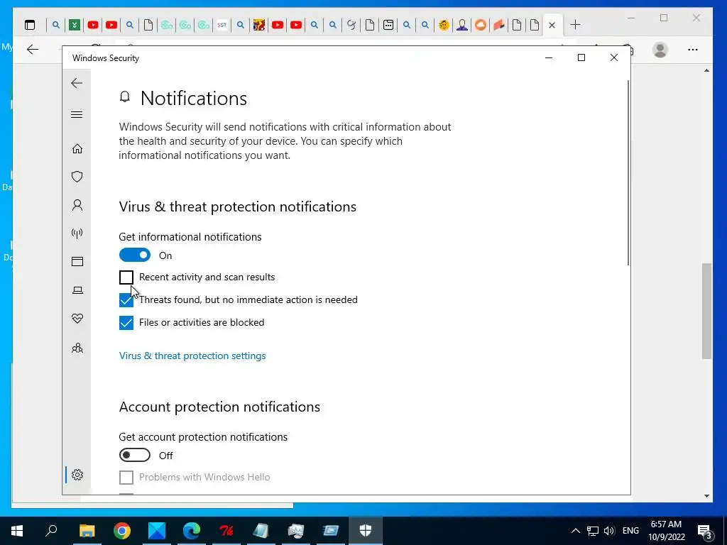
Task: Switch to the calendar icon tab
Action: tap(388, 25)
